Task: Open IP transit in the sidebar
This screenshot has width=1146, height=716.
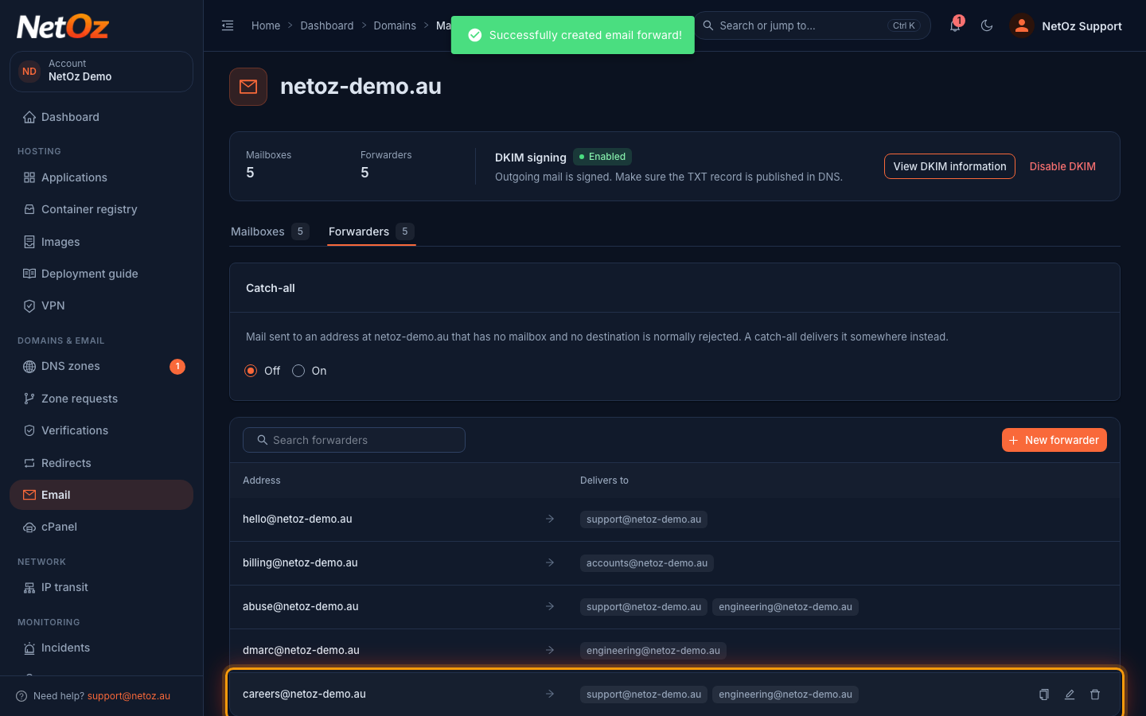Action: point(101,587)
